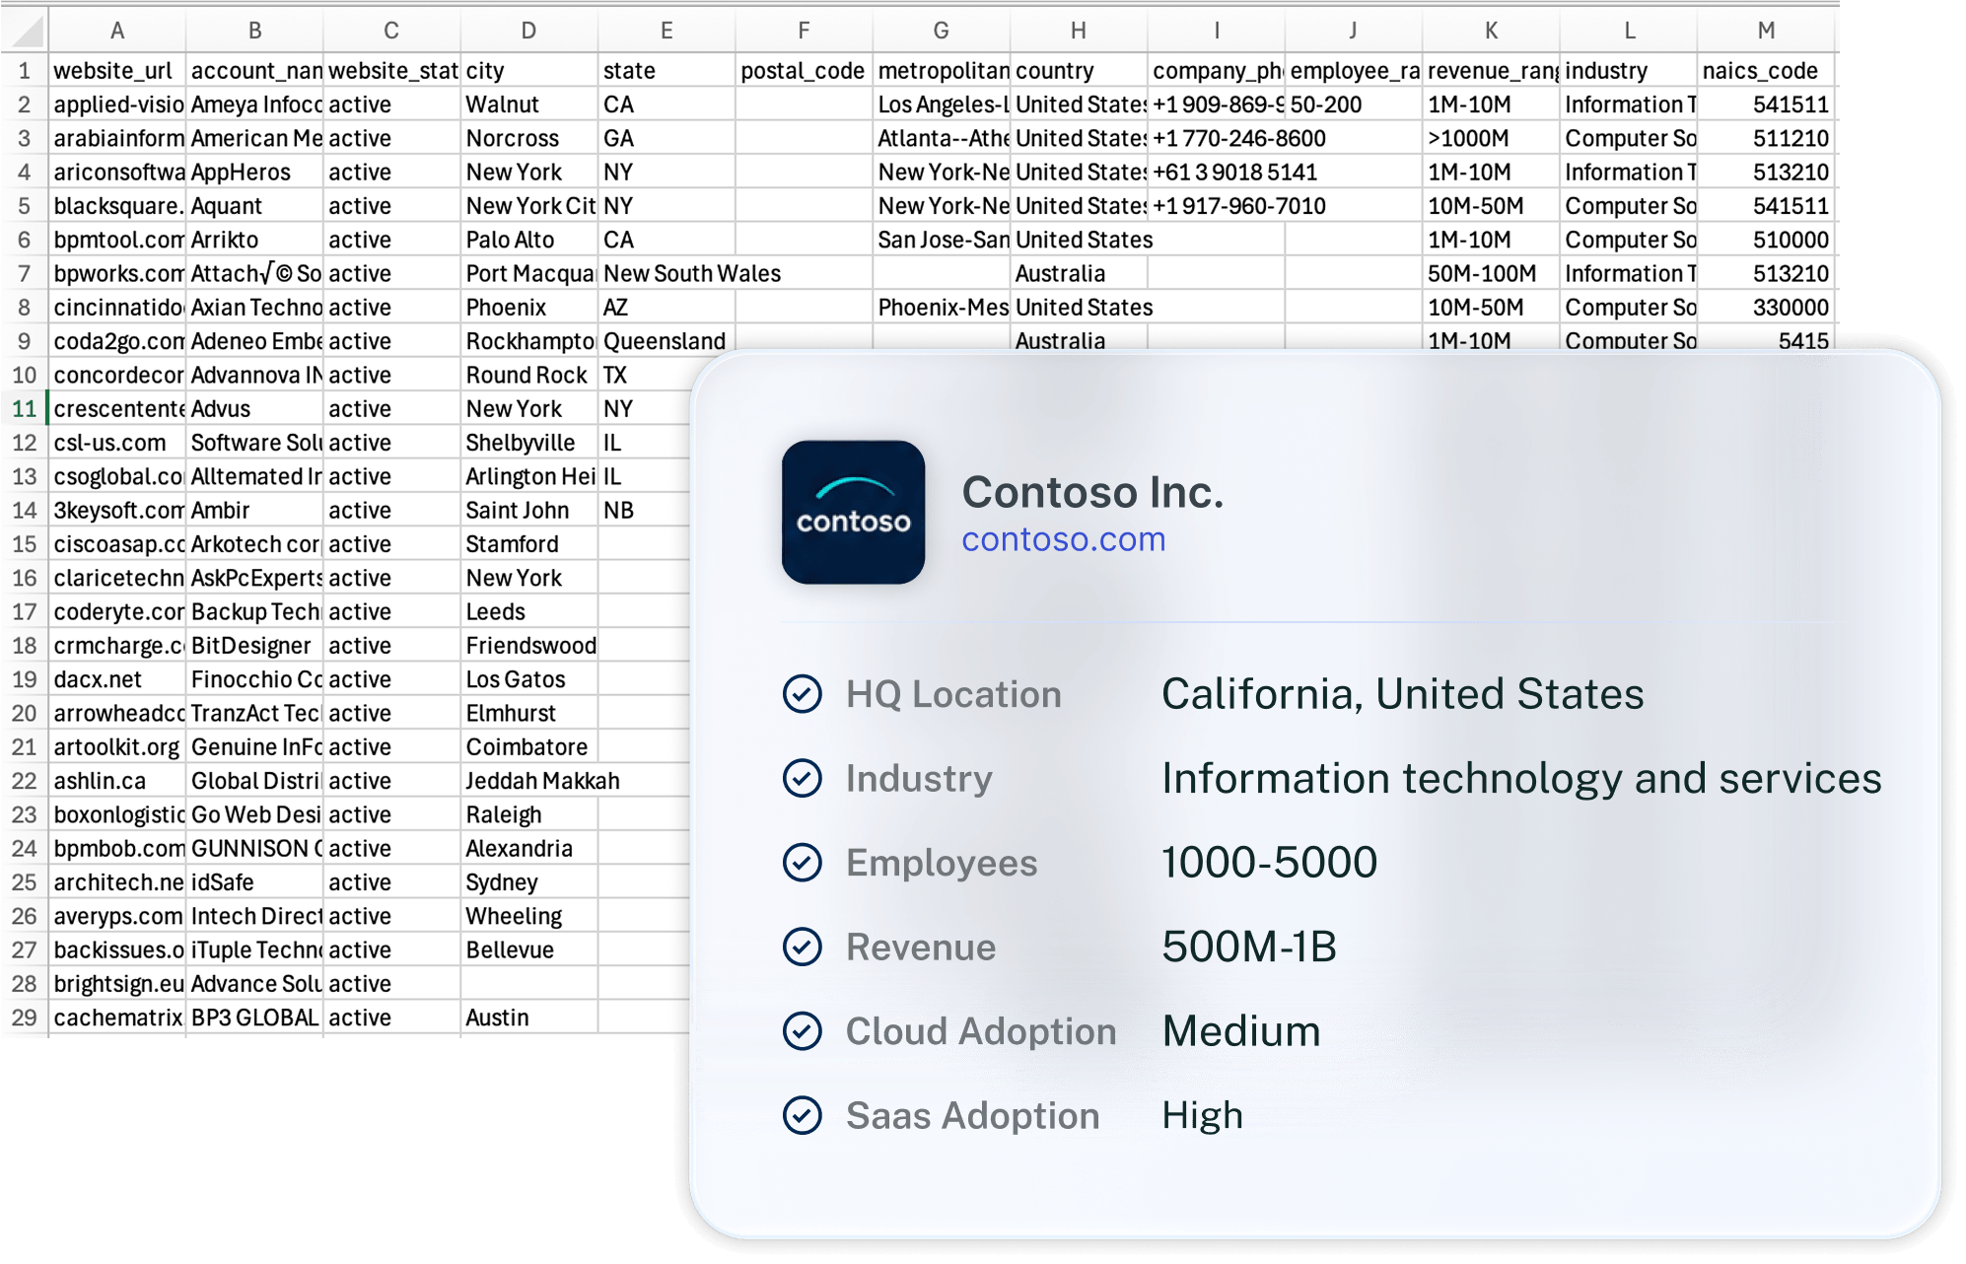Image resolution: width=1966 pixels, height=1264 pixels.
Task: Select cell 'idSafe' in account name column
Action: click(x=254, y=882)
